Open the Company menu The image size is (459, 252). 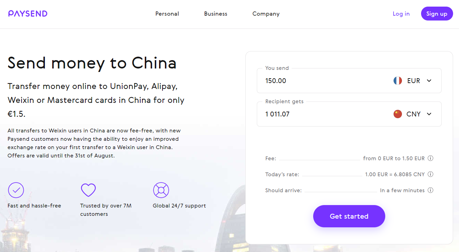point(266,14)
